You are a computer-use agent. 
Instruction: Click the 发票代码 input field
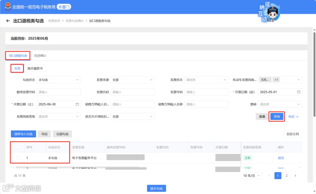[133, 92]
